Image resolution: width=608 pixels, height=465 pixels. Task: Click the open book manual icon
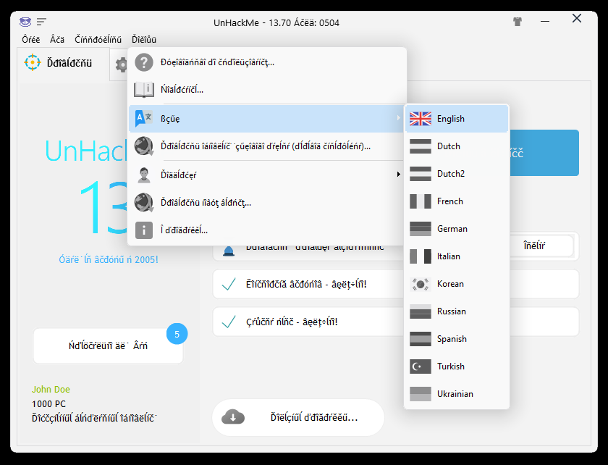point(144,90)
